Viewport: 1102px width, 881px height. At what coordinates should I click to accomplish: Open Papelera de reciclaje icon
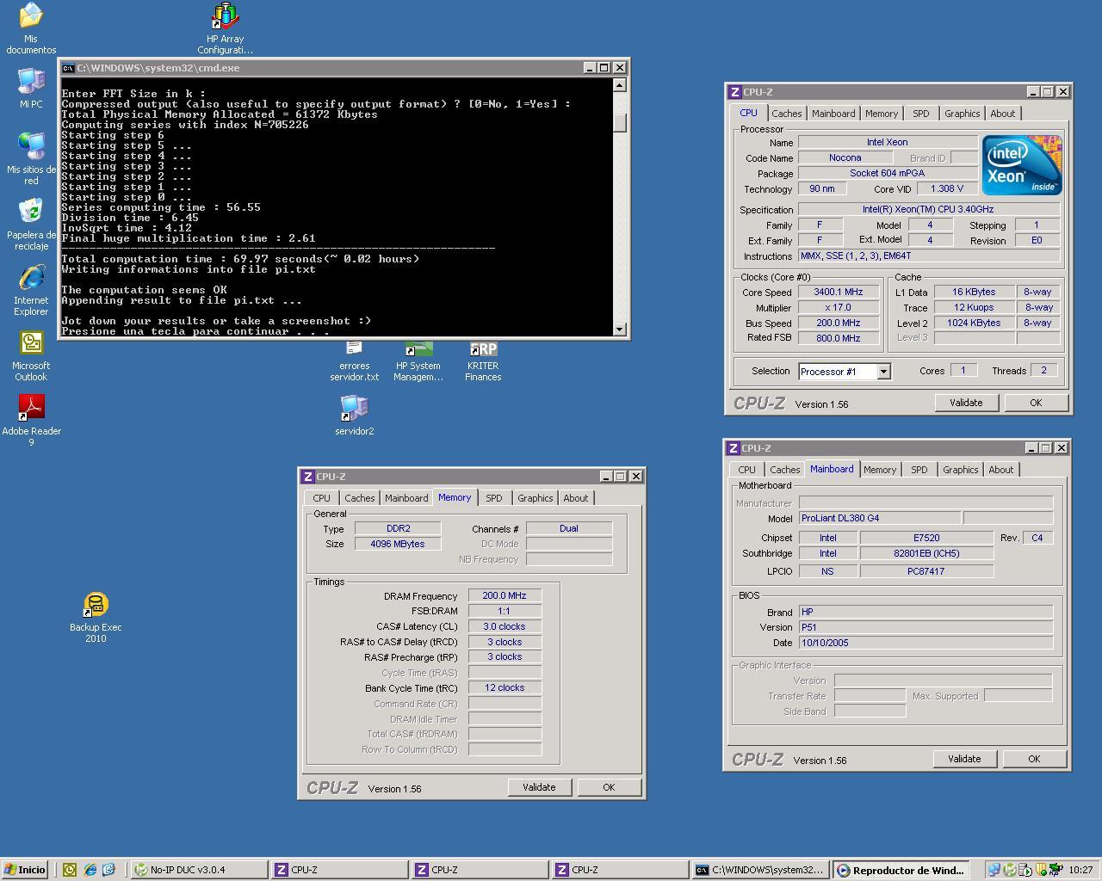pyautogui.click(x=31, y=224)
